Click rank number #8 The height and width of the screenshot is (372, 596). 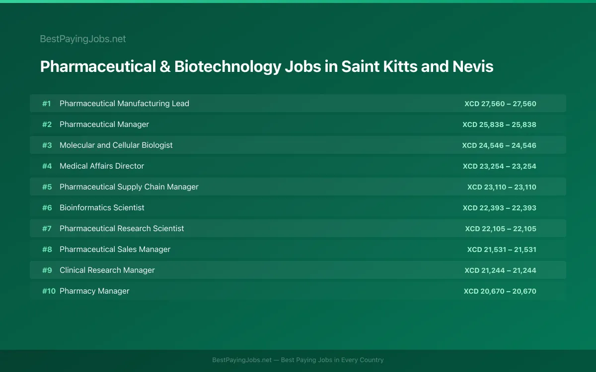(x=47, y=249)
